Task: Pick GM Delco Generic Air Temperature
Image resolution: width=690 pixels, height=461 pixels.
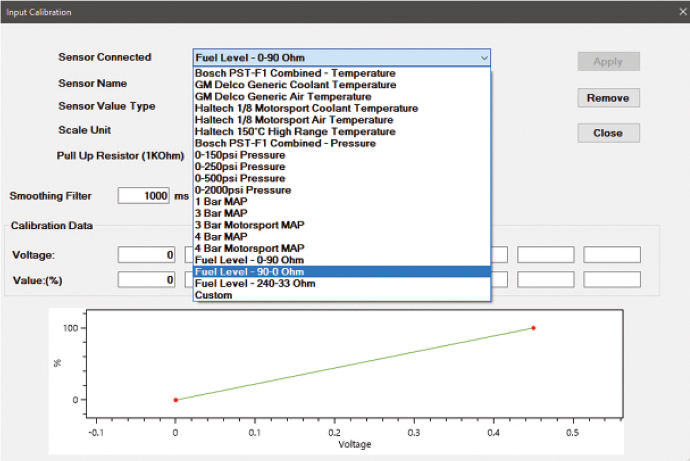Action: pyautogui.click(x=342, y=97)
